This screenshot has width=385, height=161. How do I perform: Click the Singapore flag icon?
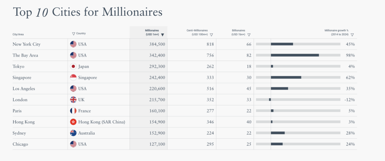pyautogui.click(x=73, y=77)
